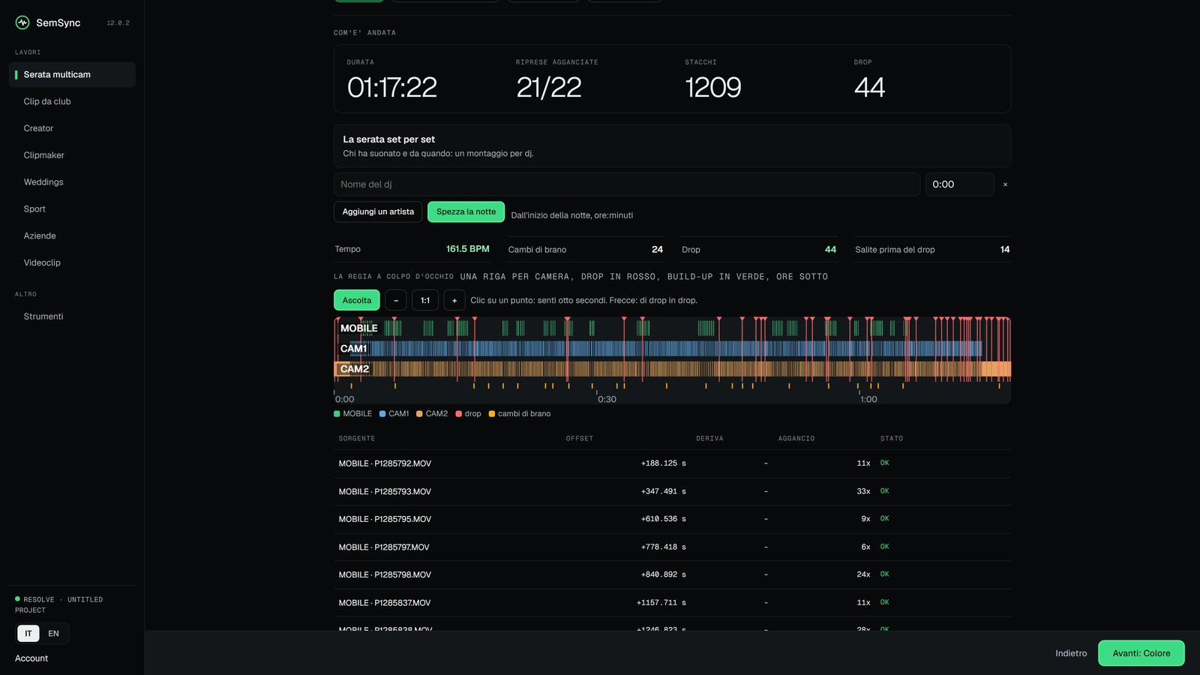This screenshot has width=1200, height=675.
Task: Click the Resolve Untitled Project status
Action: tap(59, 604)
